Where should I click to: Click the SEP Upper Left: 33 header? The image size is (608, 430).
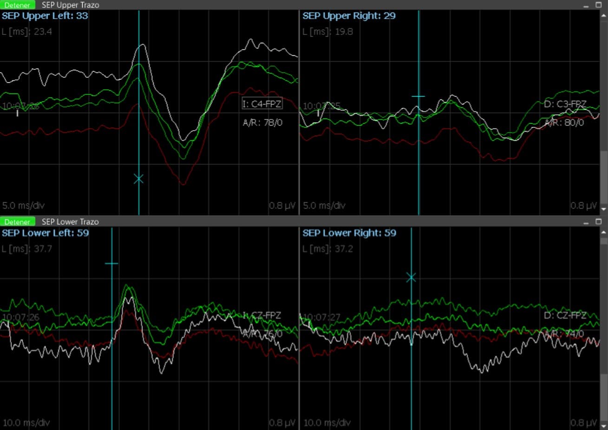click(x=45, y=16)
